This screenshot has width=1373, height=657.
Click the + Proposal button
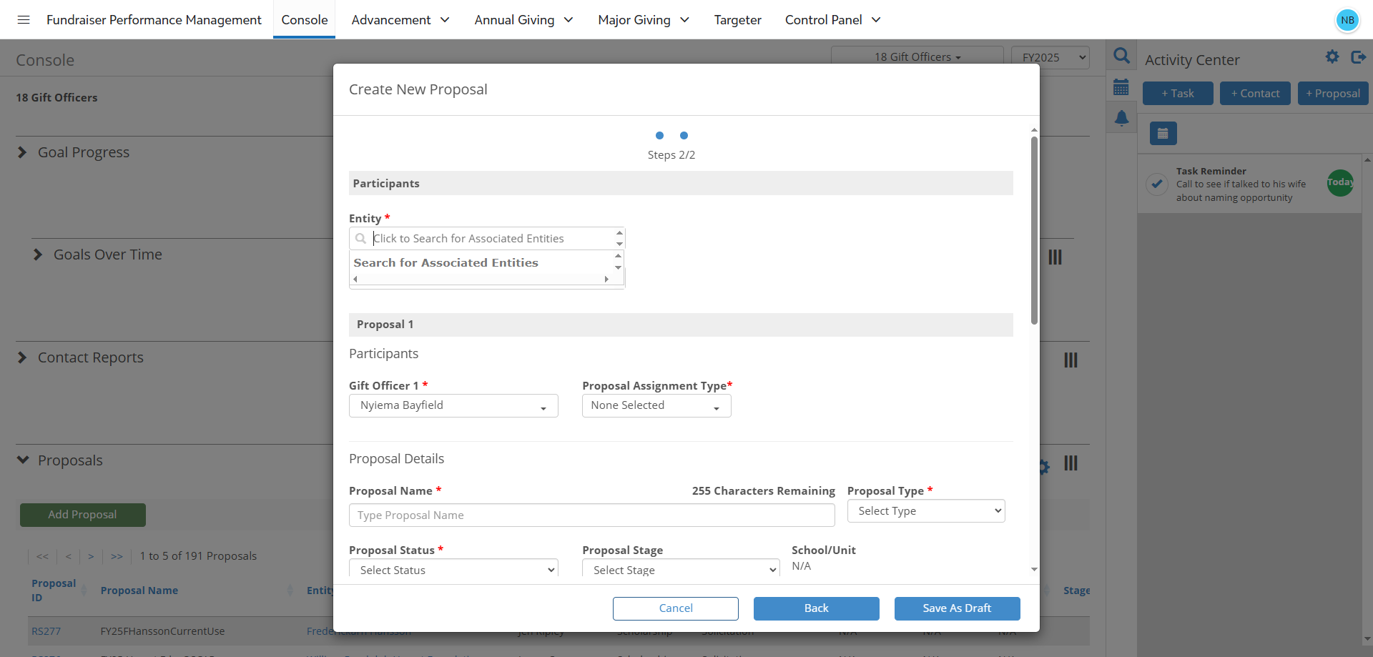coord(1333,94)
